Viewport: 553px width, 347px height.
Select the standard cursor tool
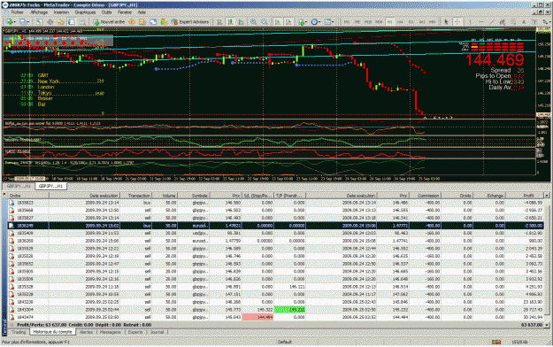pos(446,22)
